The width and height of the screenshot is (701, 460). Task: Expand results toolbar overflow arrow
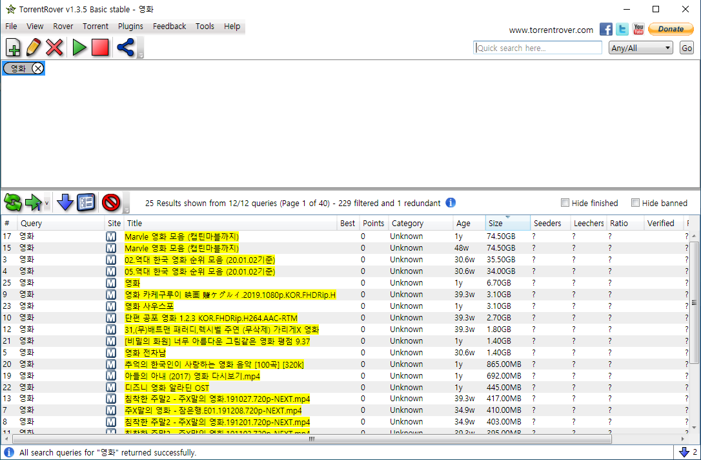point(127,210)
